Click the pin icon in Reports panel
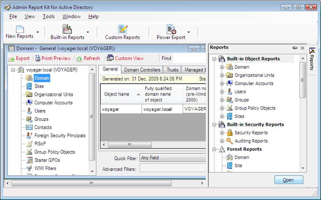This screenshot has width=321, height=200. 294,48
